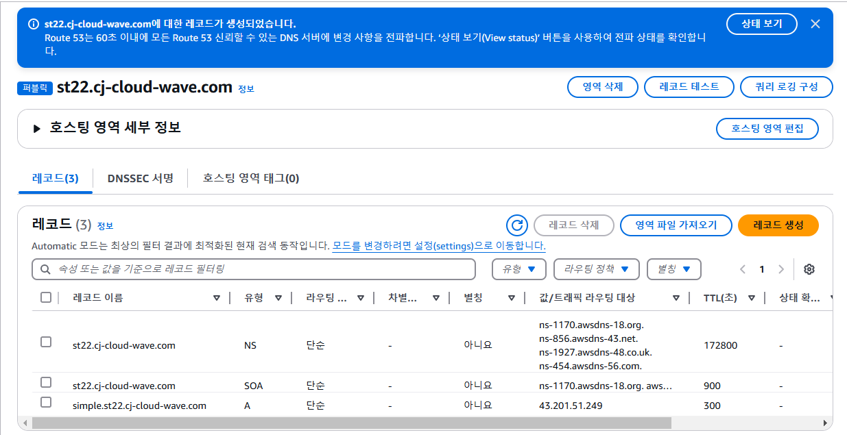Go to previous page of records
The height and width of the screenshot is (435, 847).
743,269
